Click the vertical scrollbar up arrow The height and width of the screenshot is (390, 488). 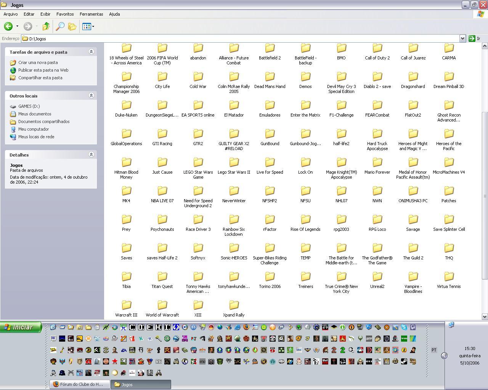click(x=485, y=46)
